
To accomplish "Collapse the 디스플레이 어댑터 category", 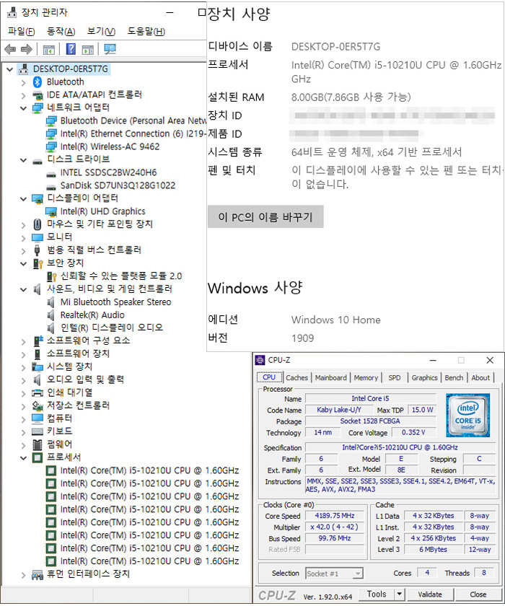I will click(23, 199).
